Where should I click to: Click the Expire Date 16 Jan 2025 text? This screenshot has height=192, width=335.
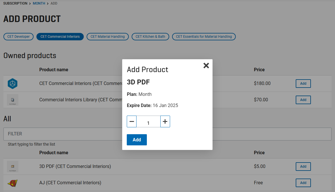click(152, 106)
